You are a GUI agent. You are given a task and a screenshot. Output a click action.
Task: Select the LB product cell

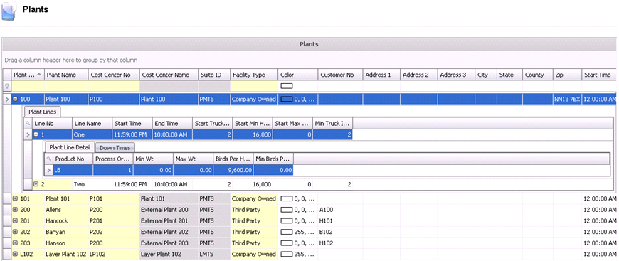(x=73, y=170)
